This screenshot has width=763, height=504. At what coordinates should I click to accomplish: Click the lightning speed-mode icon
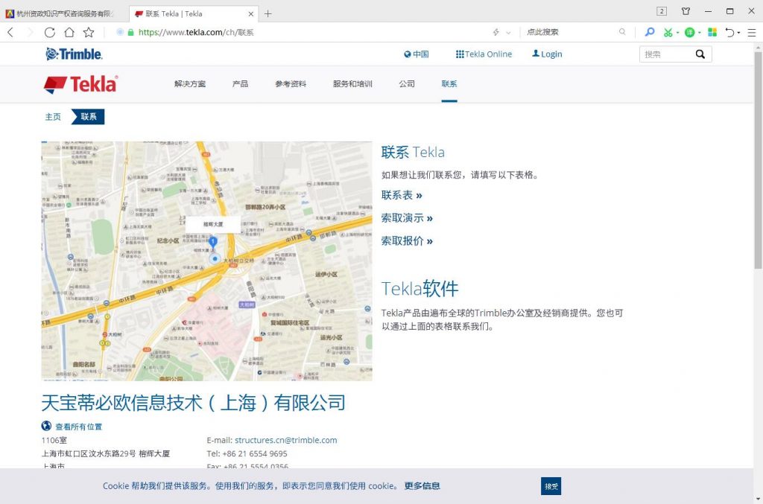click(496, 32)
